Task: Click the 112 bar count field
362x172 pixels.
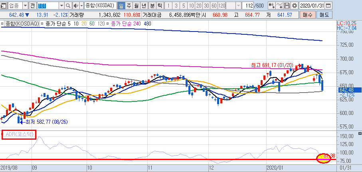Action: [x=247, y=5]
